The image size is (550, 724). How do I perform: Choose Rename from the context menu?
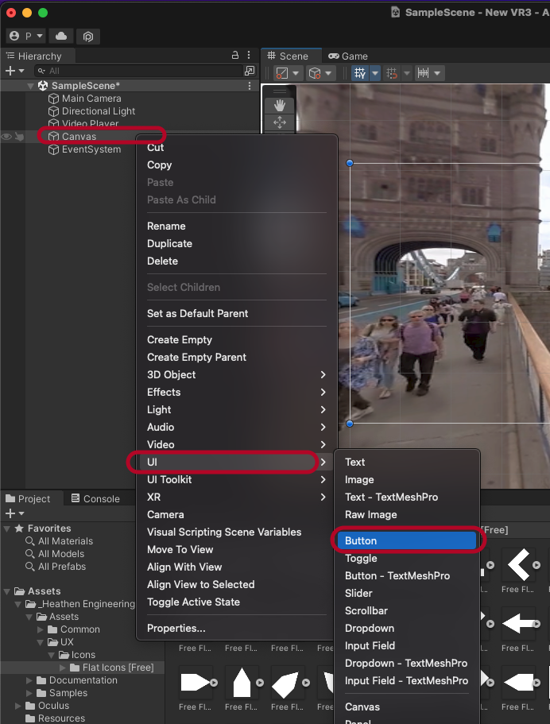(x=166, y=226)
